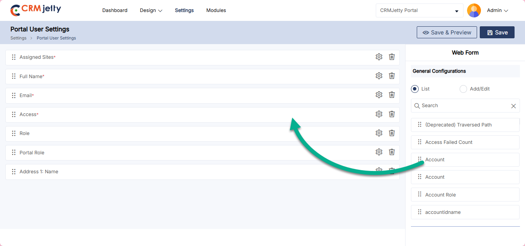Click Save & Preview button
Screen dimensions: 525x246
447,32
